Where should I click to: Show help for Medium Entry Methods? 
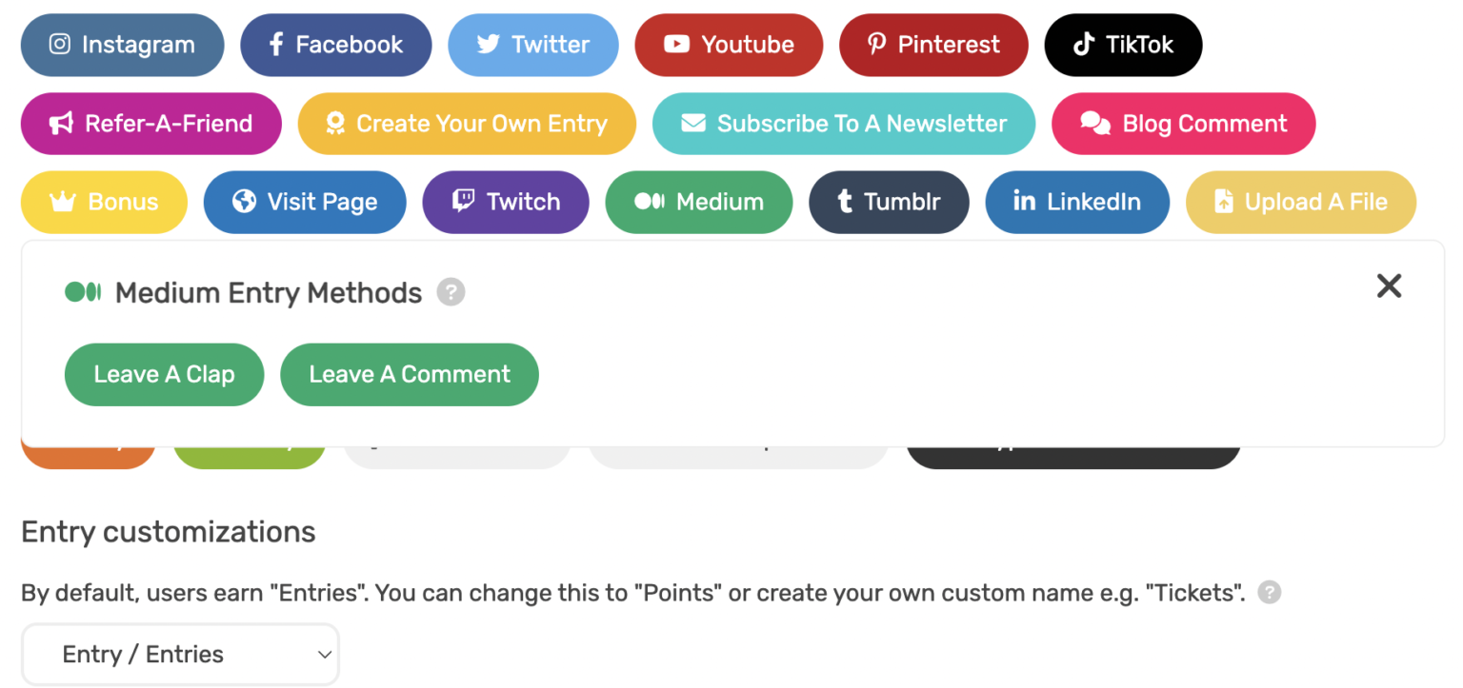tap(451, 292)
